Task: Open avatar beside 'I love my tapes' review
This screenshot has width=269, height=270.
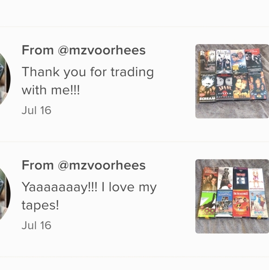Action: [x=4, y=194]
